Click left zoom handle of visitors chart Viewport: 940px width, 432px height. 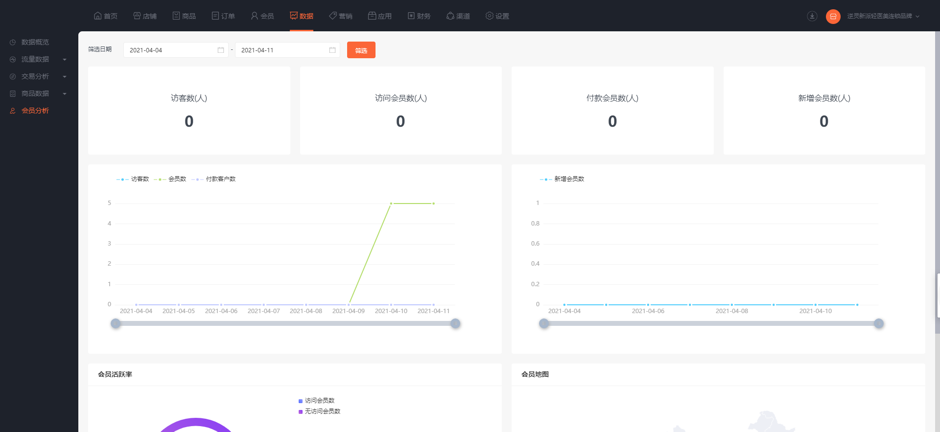tap(116, 323)
